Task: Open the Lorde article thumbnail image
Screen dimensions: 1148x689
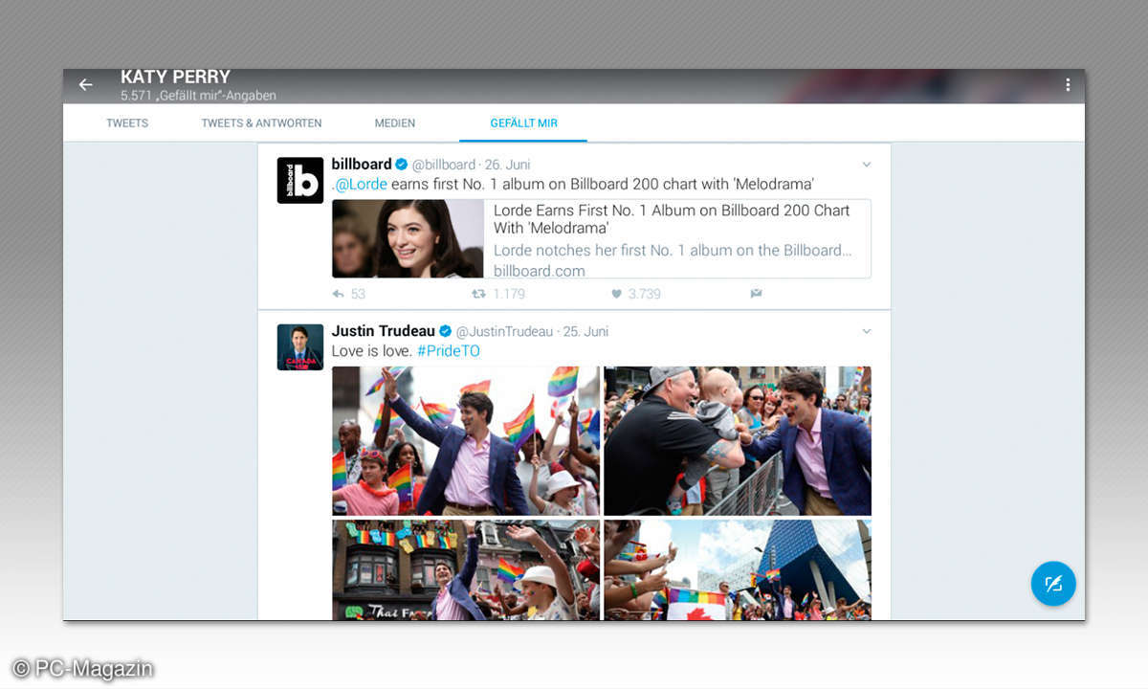Action: coord(408,238)
